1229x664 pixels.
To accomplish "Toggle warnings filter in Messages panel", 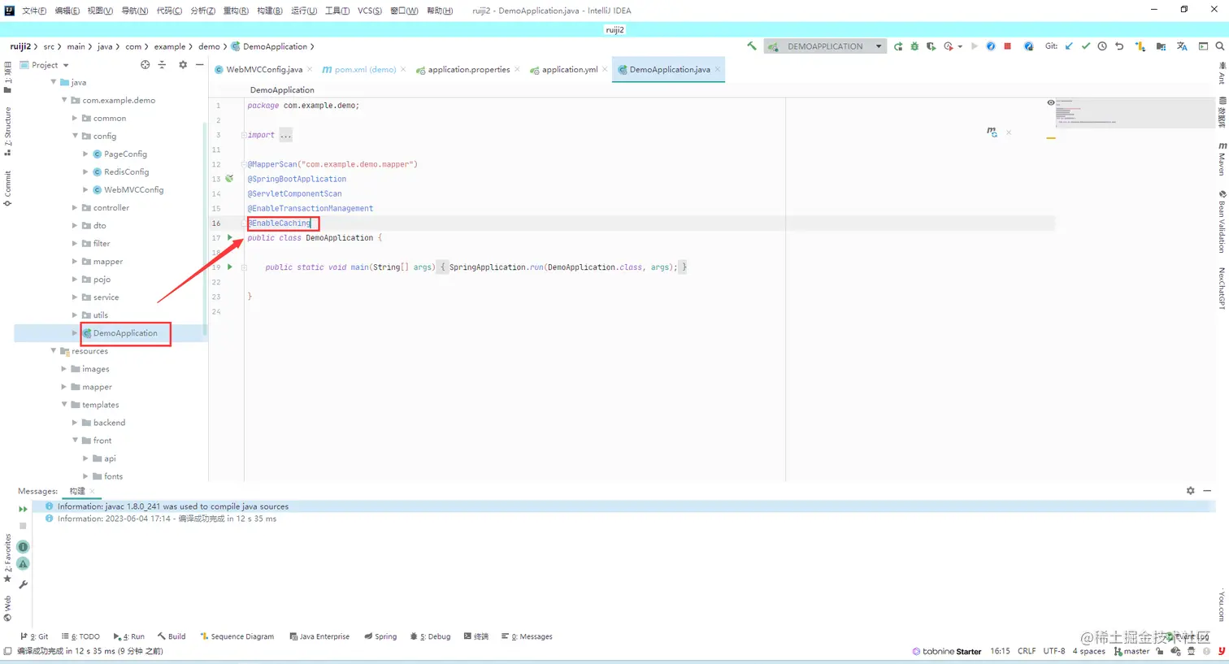I will pos(23,563).
